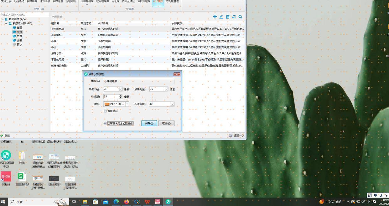Click the 远程协助 toolbar button

(x=19, y=2)
